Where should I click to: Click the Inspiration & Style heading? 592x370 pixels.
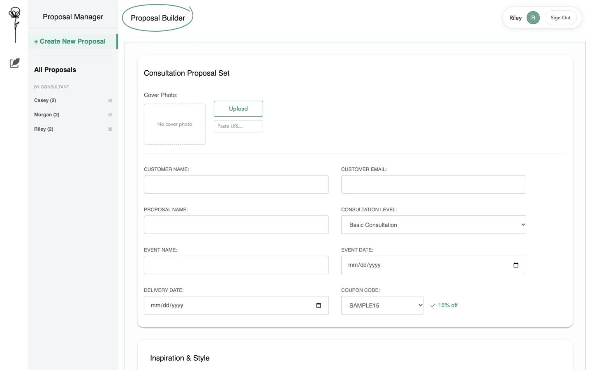pyautogui.click(x=180, y=358)
